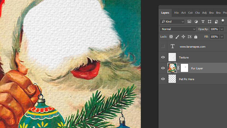
Task: Lock position move icon
Action: [x=183, y=37]
